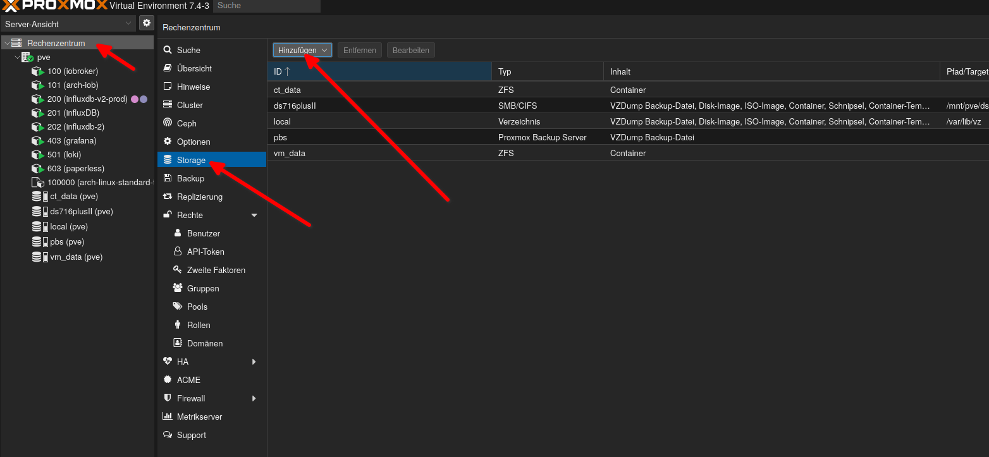Click the SMB/CIFS type cell
The image size is (989, 457).
[548, 106]
